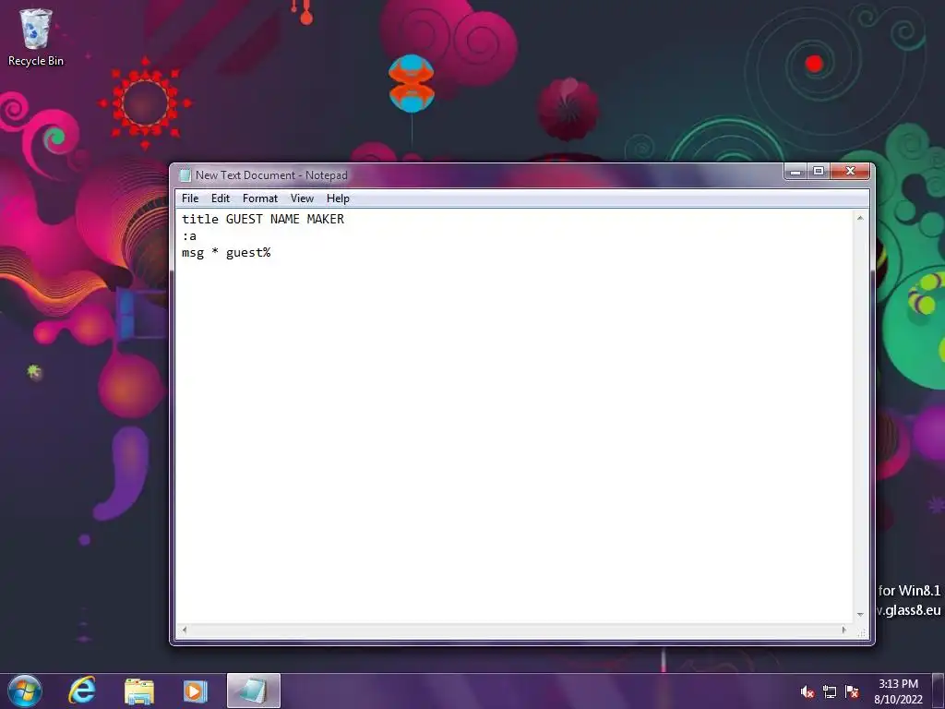This screenshot has height=709, width=945.
Task: Open the Edit menu
Action: 220,198
